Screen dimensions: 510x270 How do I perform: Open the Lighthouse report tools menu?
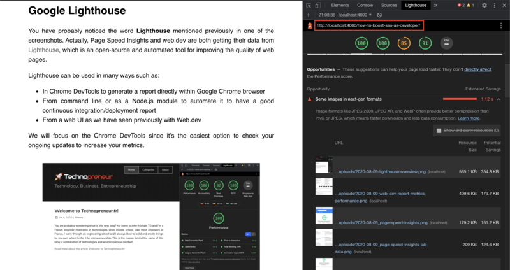pos(501,25)
